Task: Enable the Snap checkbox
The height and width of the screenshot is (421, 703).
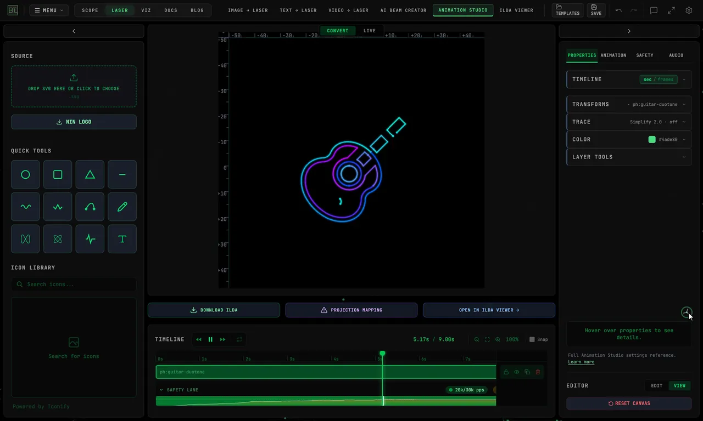Action: click(532, 339)
